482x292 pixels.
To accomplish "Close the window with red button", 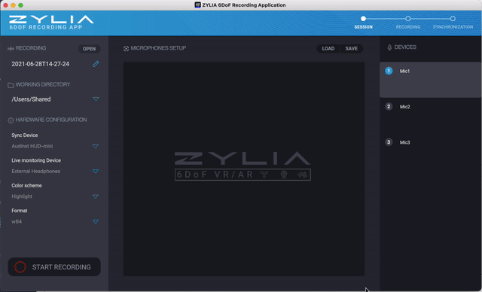I will (5, 5).
